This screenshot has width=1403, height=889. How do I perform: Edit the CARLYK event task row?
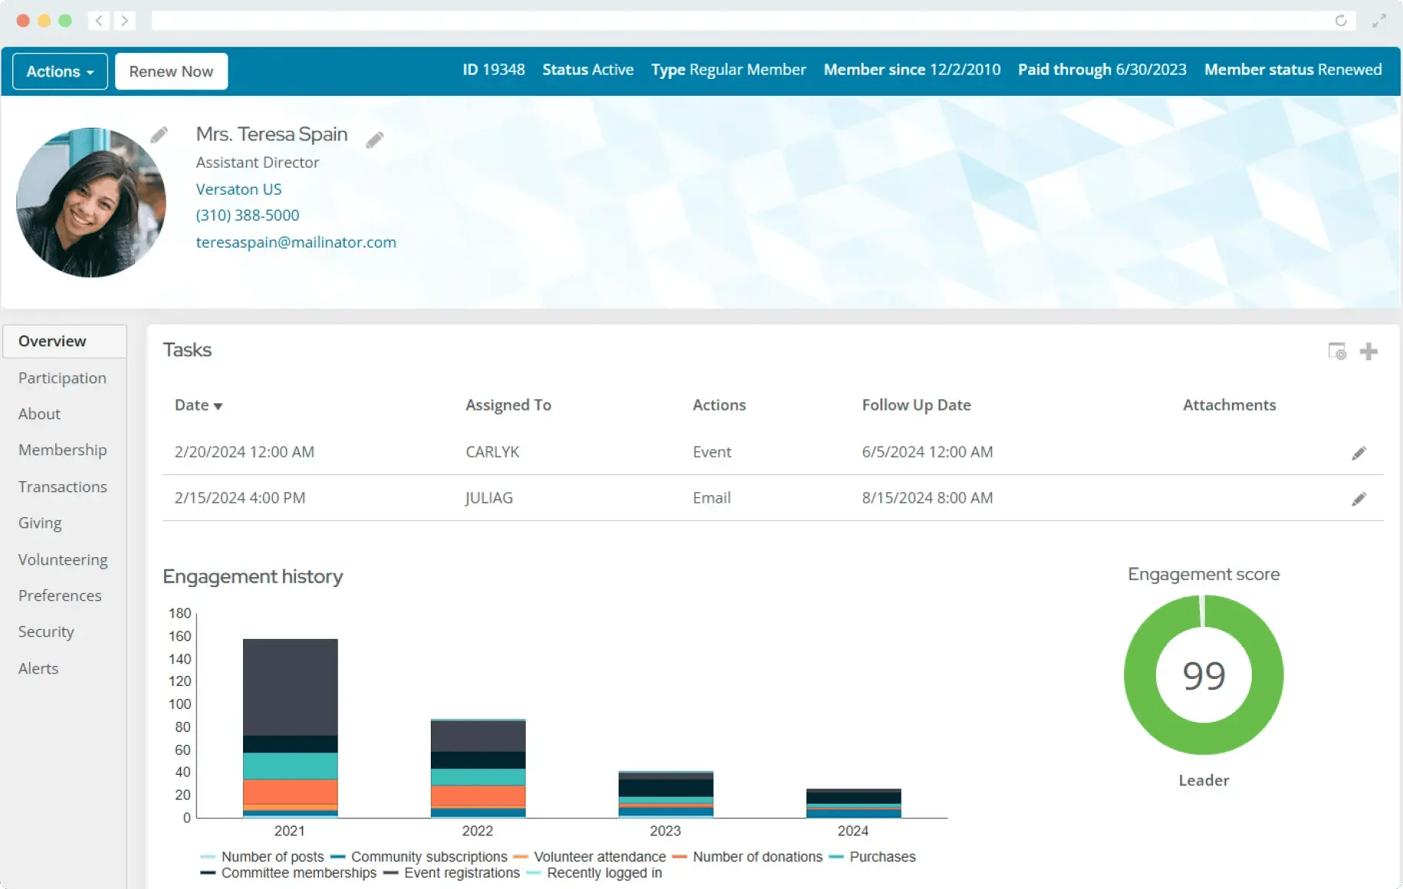(x=1359, y=451)
